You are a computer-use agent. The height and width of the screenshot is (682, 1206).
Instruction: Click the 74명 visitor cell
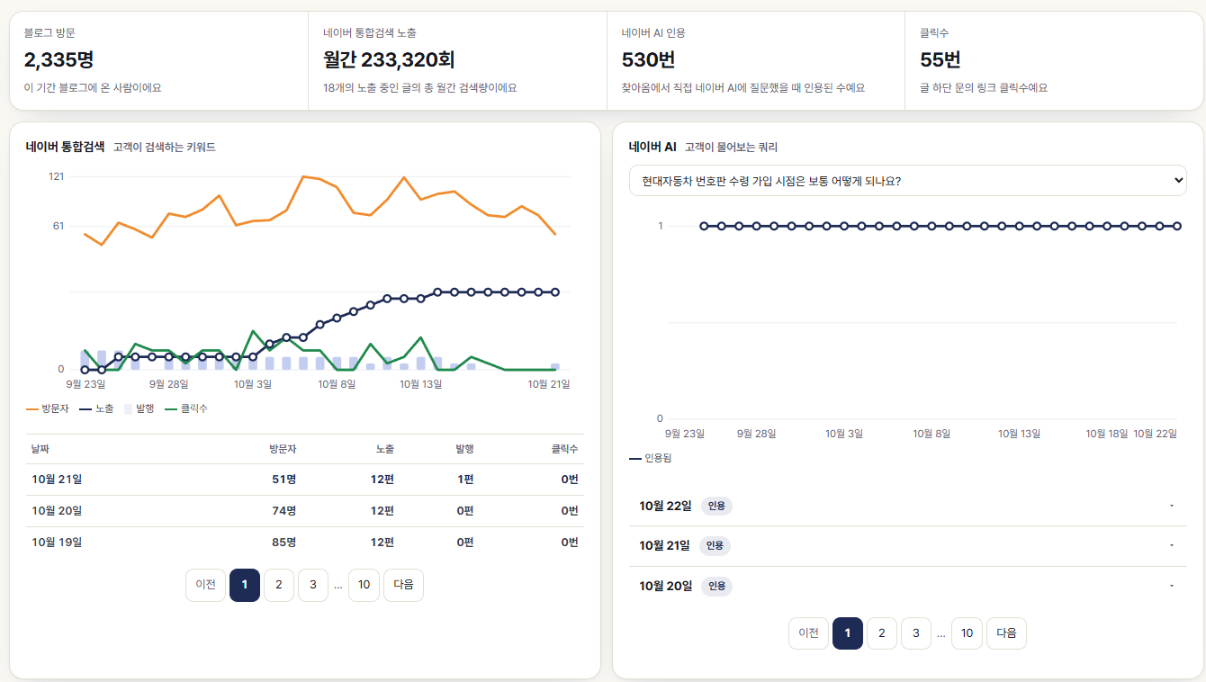[x=284, y=511]
